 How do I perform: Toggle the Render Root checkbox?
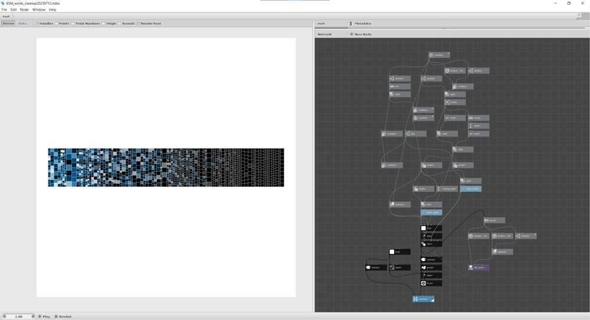pyautogui.click(x=138, y=24)
